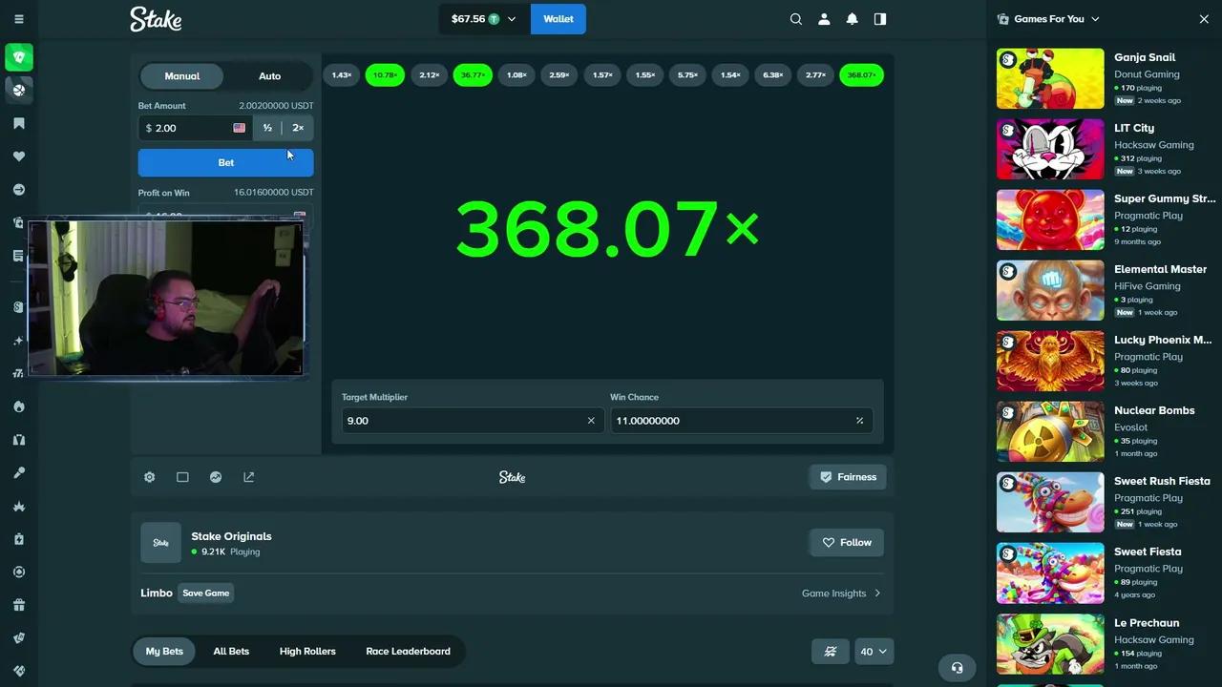1222x687 pixels.
Task: Open the notifications bell
Action: click(853, 19)
